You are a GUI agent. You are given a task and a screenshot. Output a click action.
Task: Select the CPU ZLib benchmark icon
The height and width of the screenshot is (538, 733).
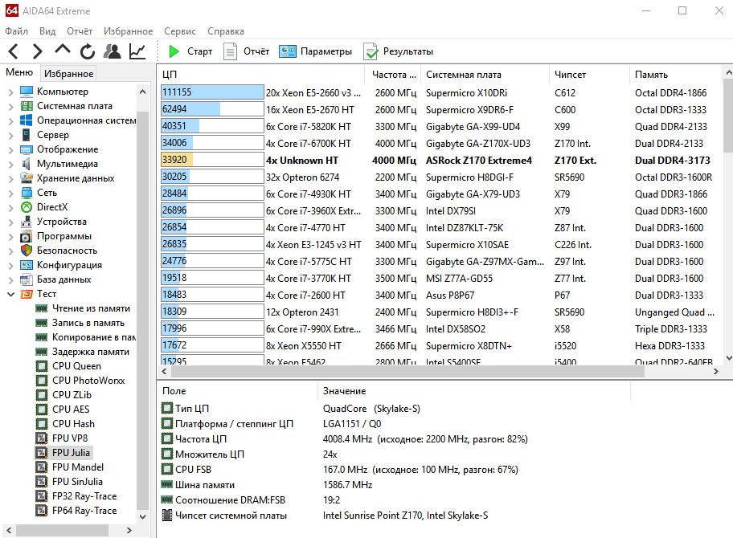pos(42,395)
